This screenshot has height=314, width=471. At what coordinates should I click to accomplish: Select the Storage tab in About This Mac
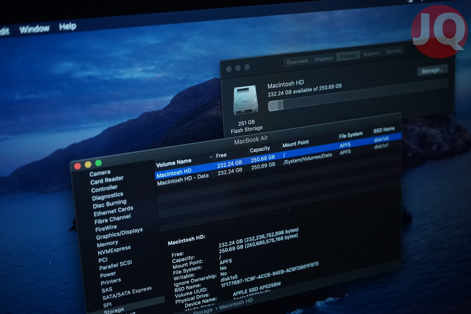point(348,56)
